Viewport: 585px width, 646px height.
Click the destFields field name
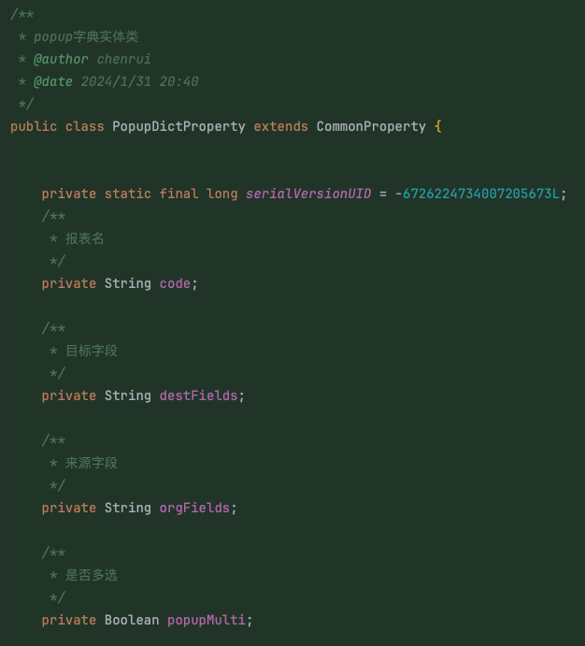coord(198,395)
